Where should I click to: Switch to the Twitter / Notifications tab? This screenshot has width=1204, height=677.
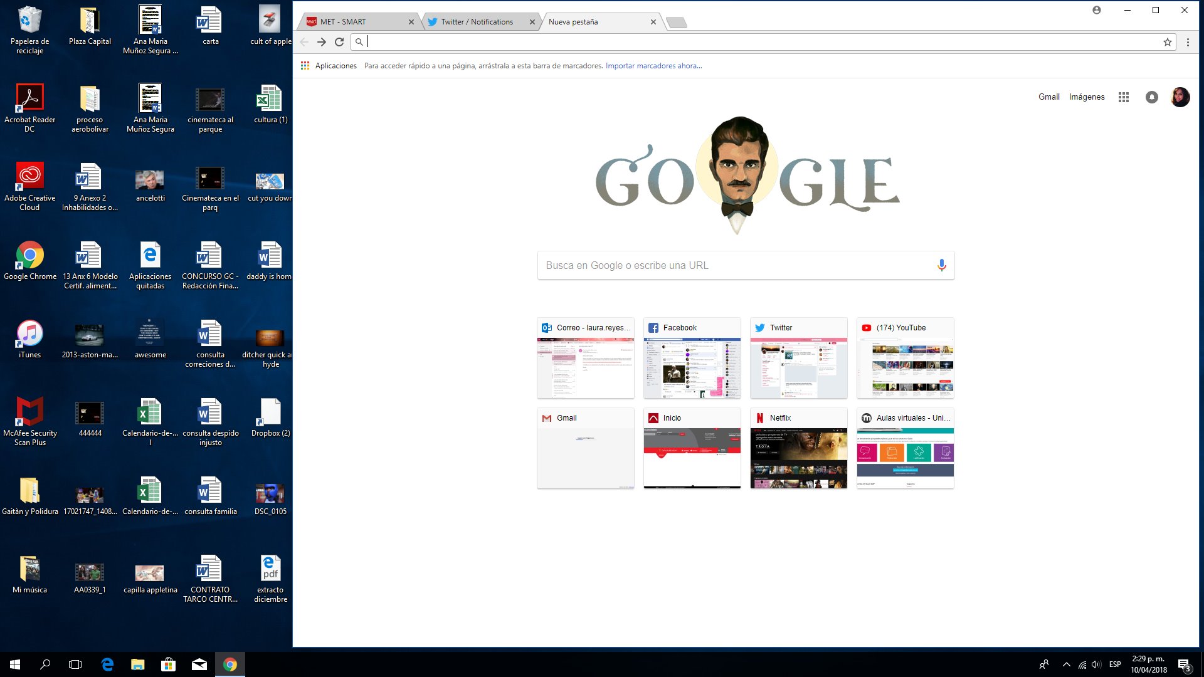pos(480,22)
